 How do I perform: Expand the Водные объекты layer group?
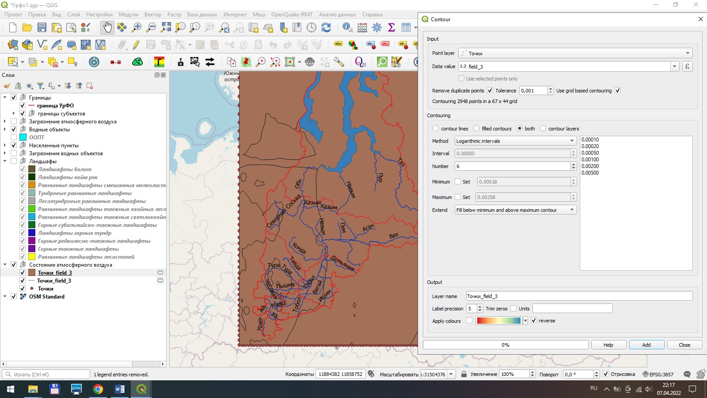click(x=5, y=130)
